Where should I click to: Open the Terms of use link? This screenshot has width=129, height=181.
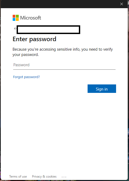click(x=18, y=177)
